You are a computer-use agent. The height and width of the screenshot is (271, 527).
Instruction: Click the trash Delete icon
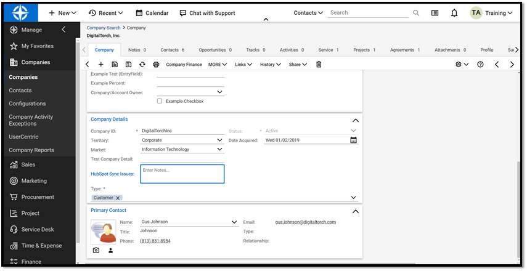coord(319,65)
